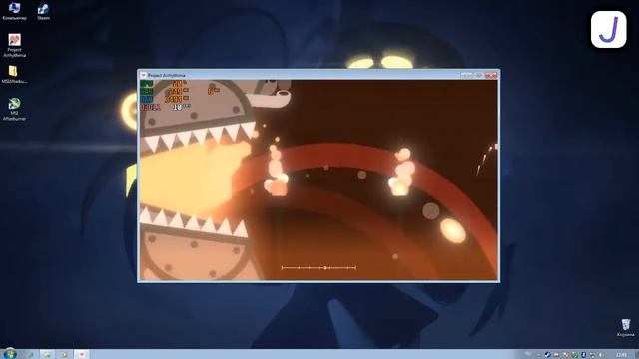Open the MSI Afterburner folder on the desktop

pyautogui.click(x=14, y=75)
